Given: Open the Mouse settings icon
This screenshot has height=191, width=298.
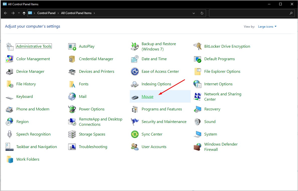Looking at the screenshot, I should [x=135, y=97].
